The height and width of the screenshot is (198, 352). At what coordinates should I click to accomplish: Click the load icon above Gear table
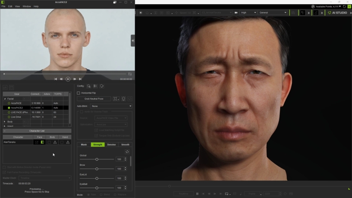tap(5, 87)
